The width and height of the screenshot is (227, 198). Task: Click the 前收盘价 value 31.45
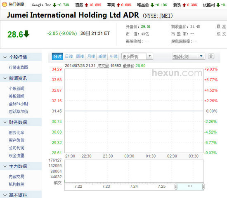point(195,27)
